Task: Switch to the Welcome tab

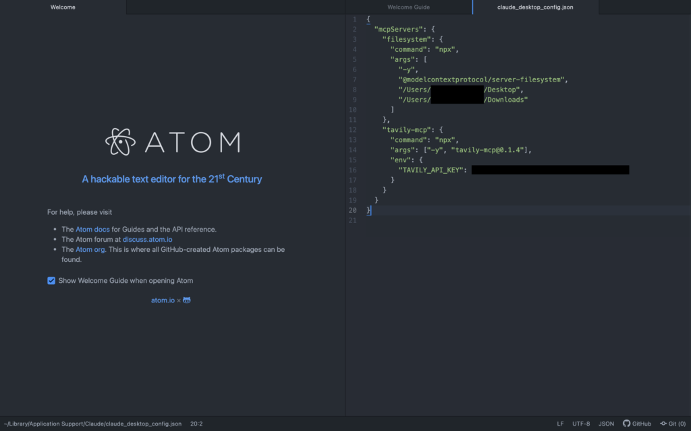Action: click(x=63, y=7)
